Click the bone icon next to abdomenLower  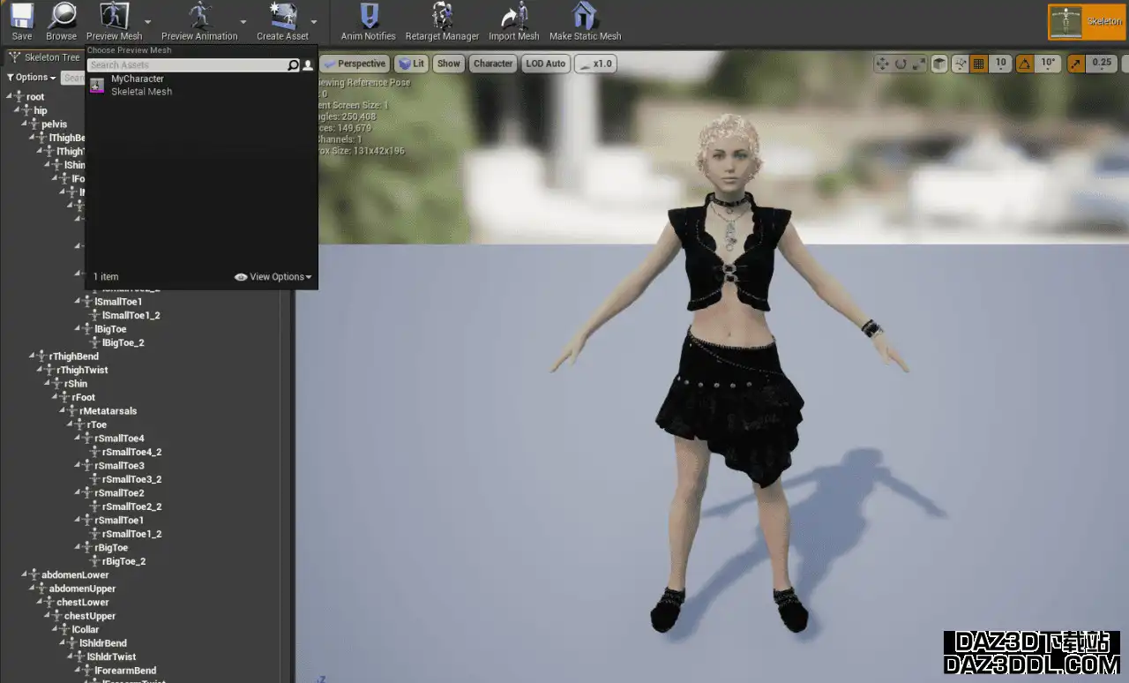coord(34,574)
